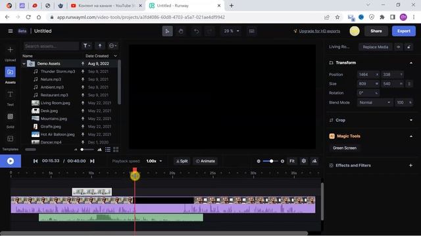Zoom out the timeline
The image size is (421, 236).
259,161
